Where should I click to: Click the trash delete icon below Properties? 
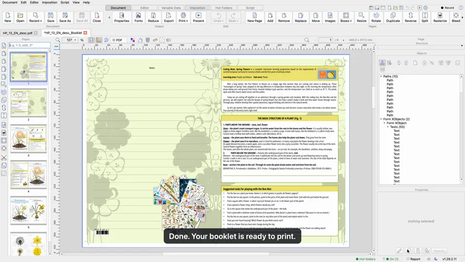coord(418,251)
